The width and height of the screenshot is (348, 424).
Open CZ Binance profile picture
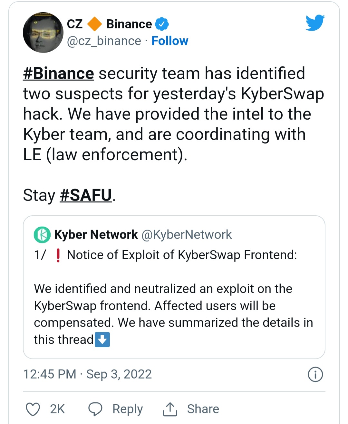(43, 33)
